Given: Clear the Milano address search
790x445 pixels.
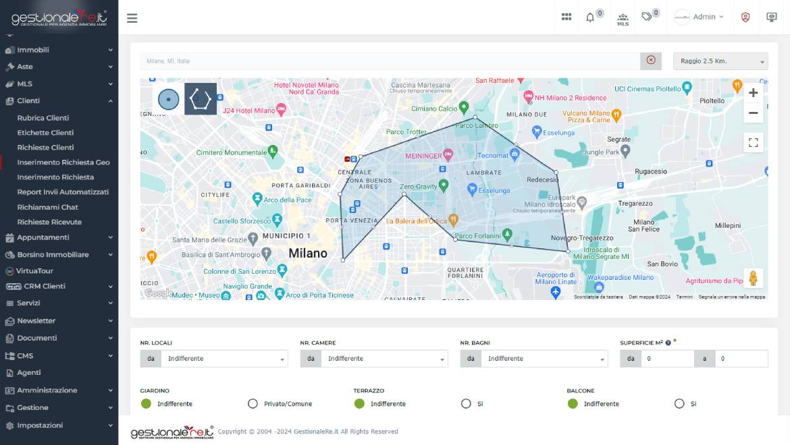Looking at the screenshot, I should (651, 60).
